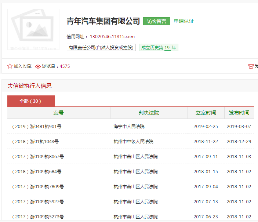Click filing date 2018-11-22

(206, 142)
